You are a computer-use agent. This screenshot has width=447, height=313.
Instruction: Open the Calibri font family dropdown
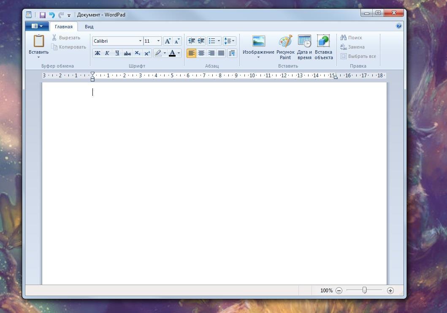click(140, 41)
